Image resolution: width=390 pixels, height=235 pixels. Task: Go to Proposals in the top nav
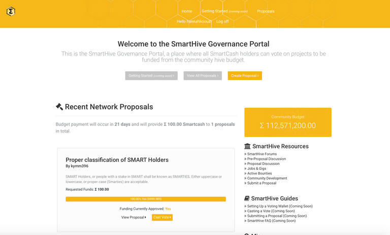click(x=266, y=11)
